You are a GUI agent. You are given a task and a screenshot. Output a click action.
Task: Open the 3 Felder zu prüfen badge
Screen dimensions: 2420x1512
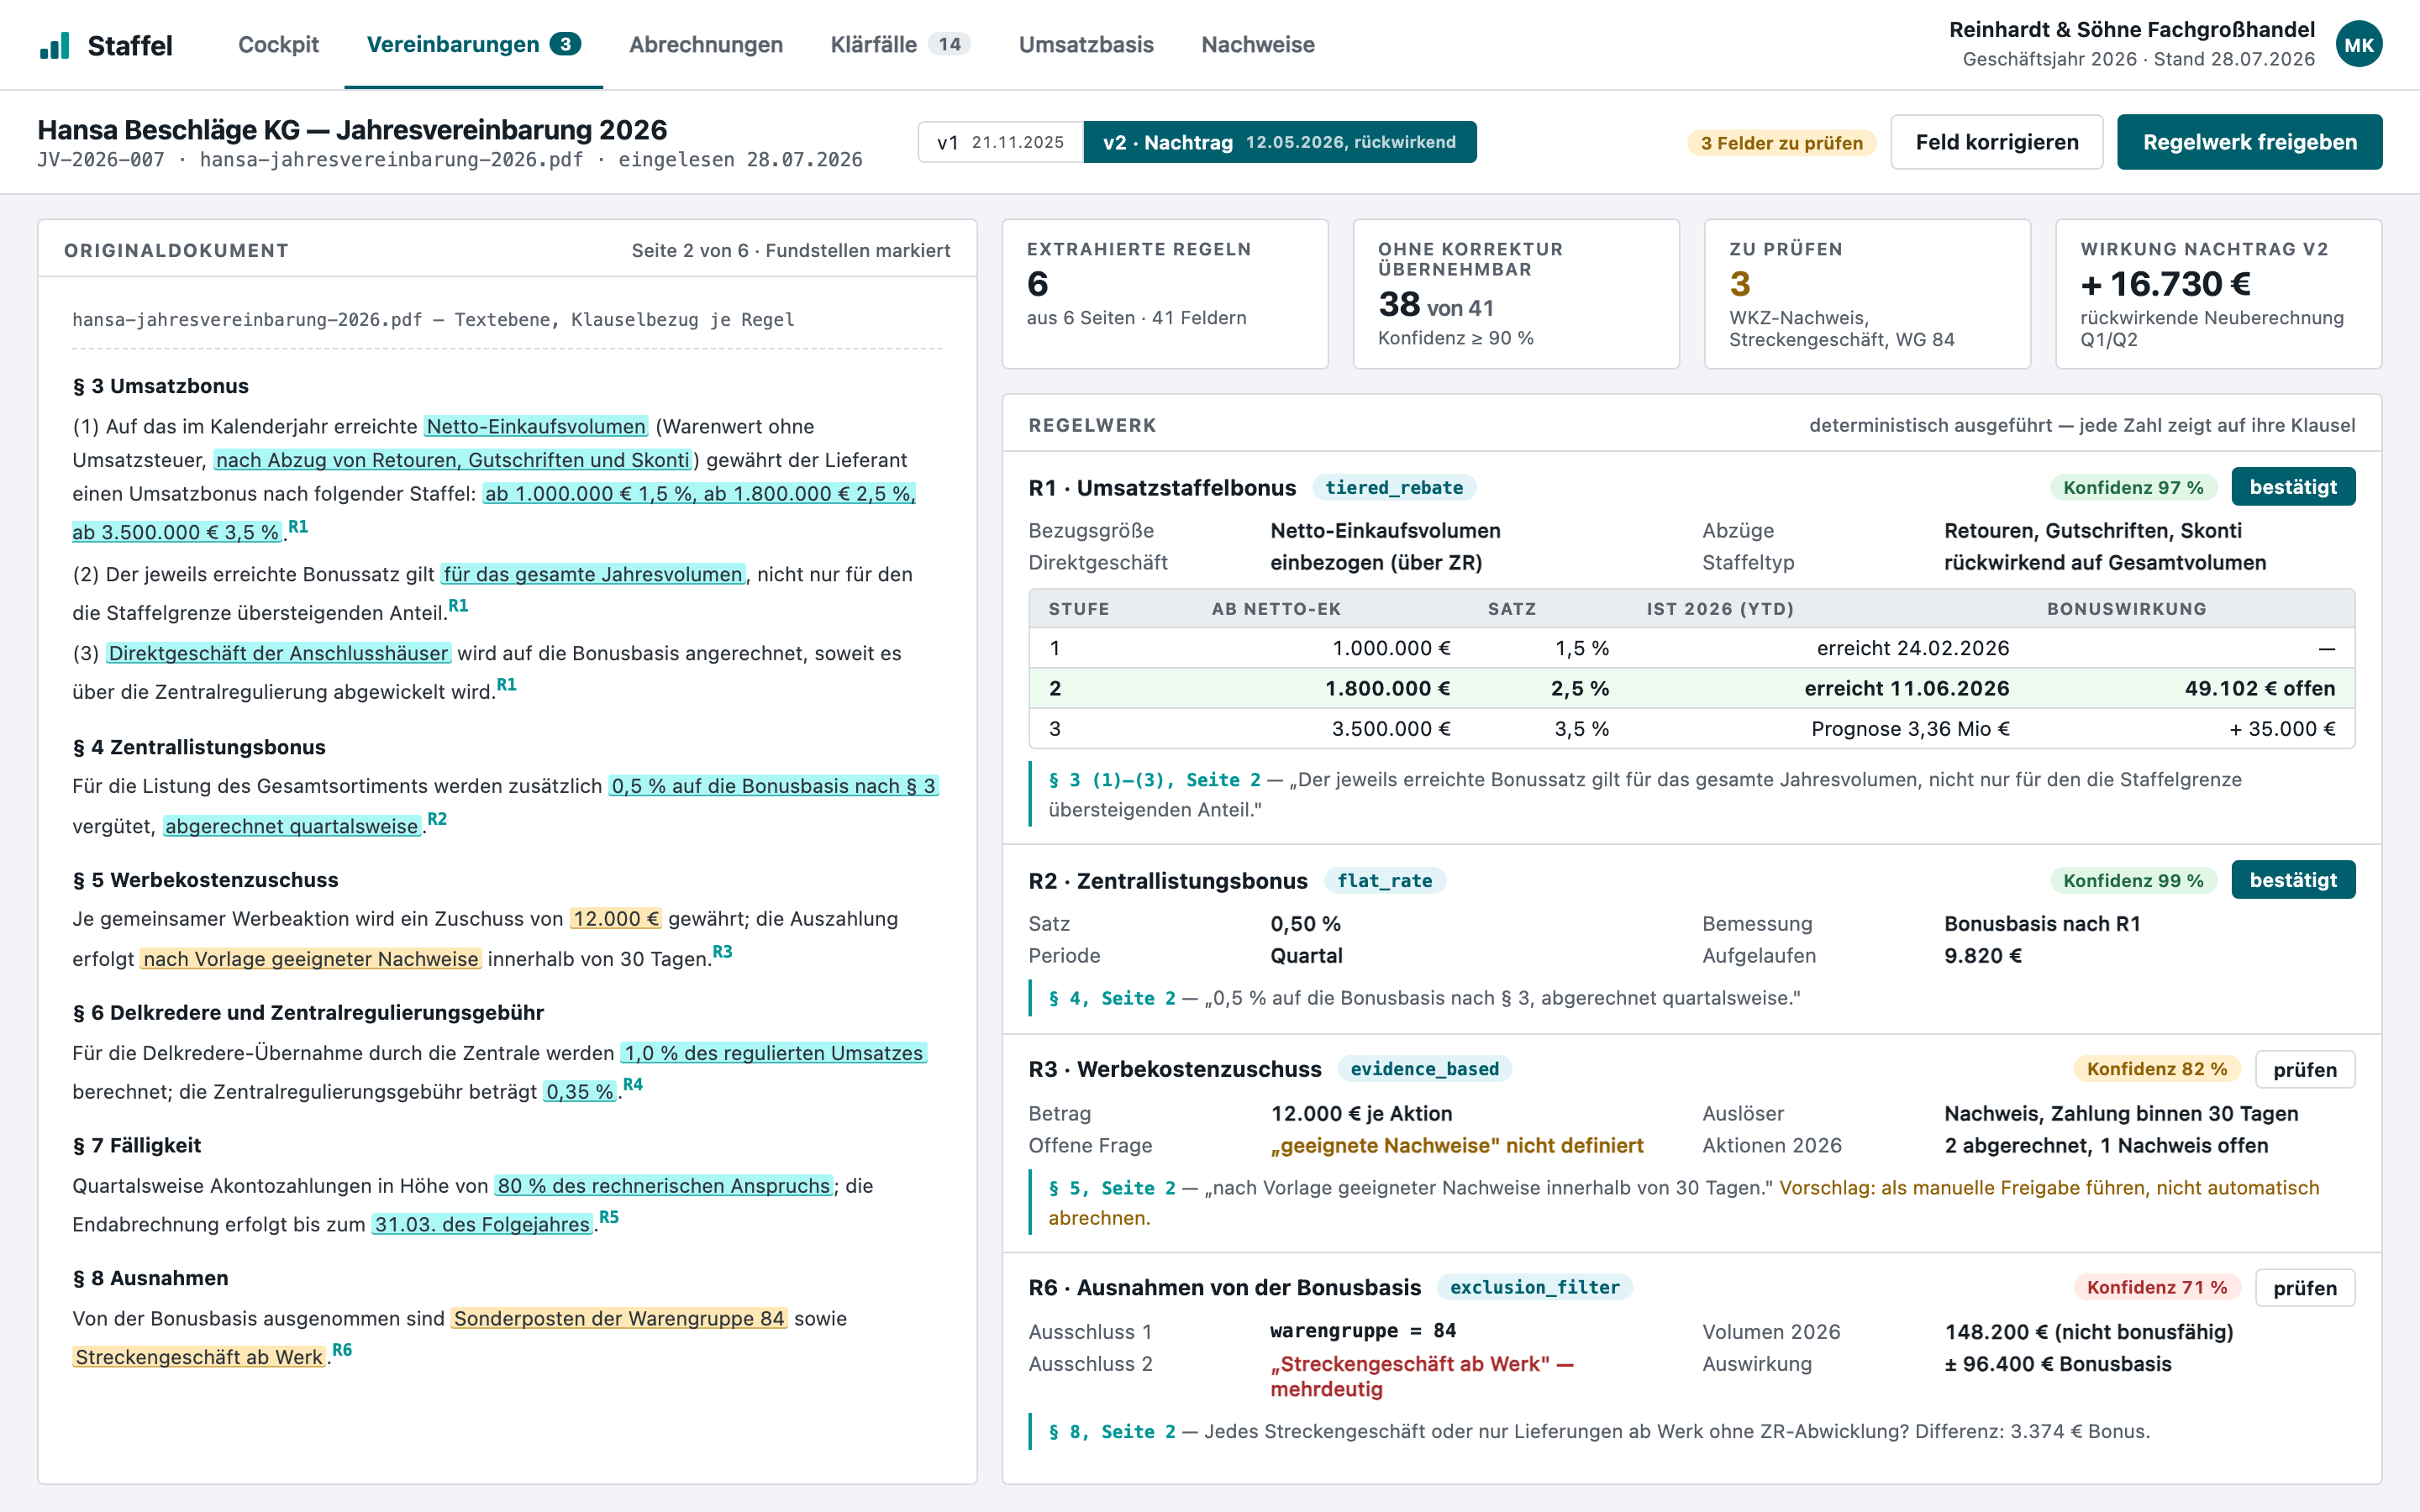pyautogui.click(x=1781, y=143)
